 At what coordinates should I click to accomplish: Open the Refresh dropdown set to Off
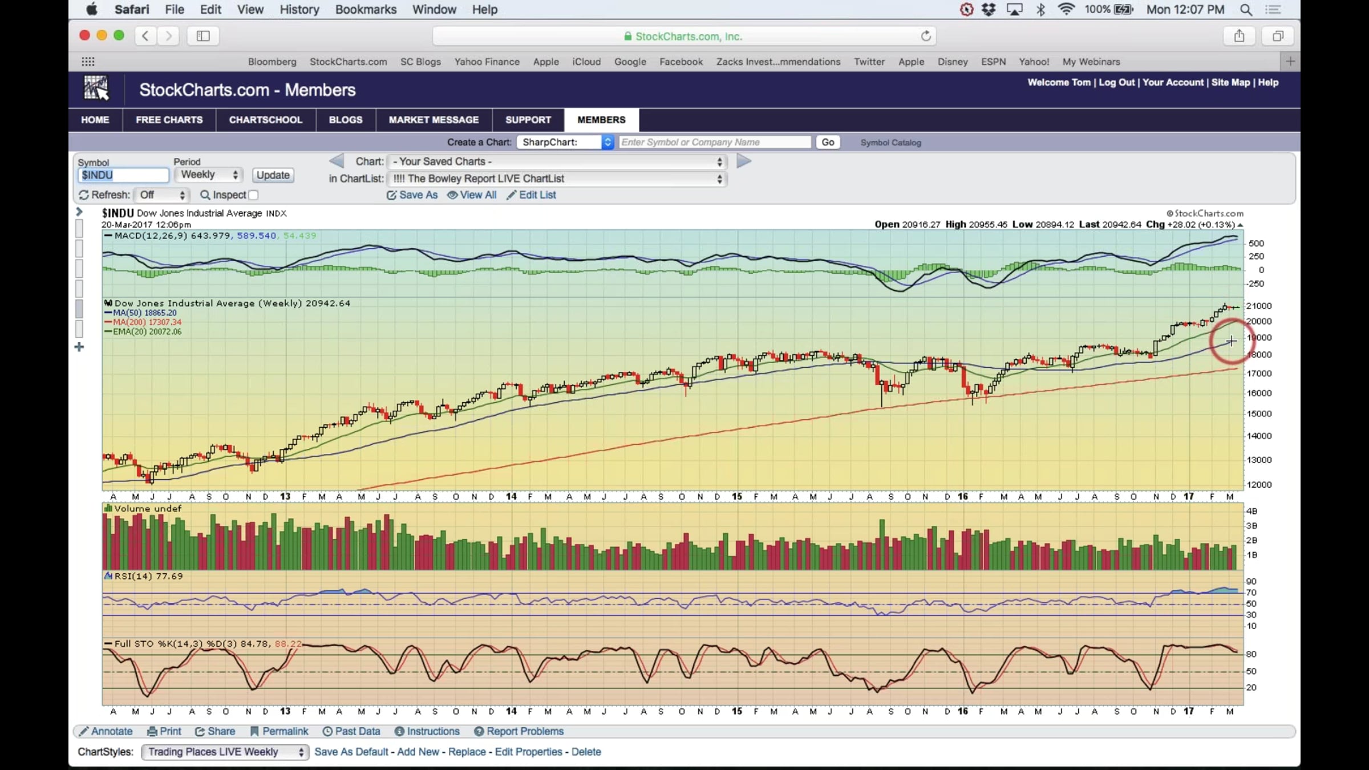[162, 195]
